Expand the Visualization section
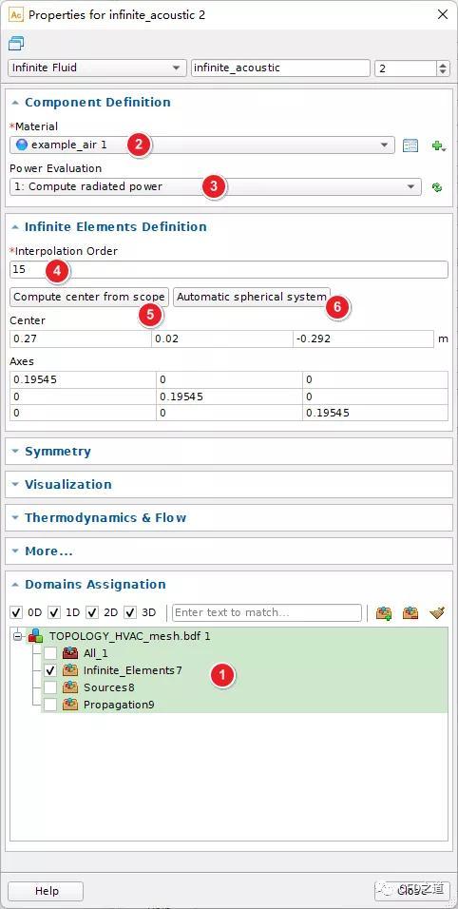This screenshot has width=458, height=909. pos(14,485)
